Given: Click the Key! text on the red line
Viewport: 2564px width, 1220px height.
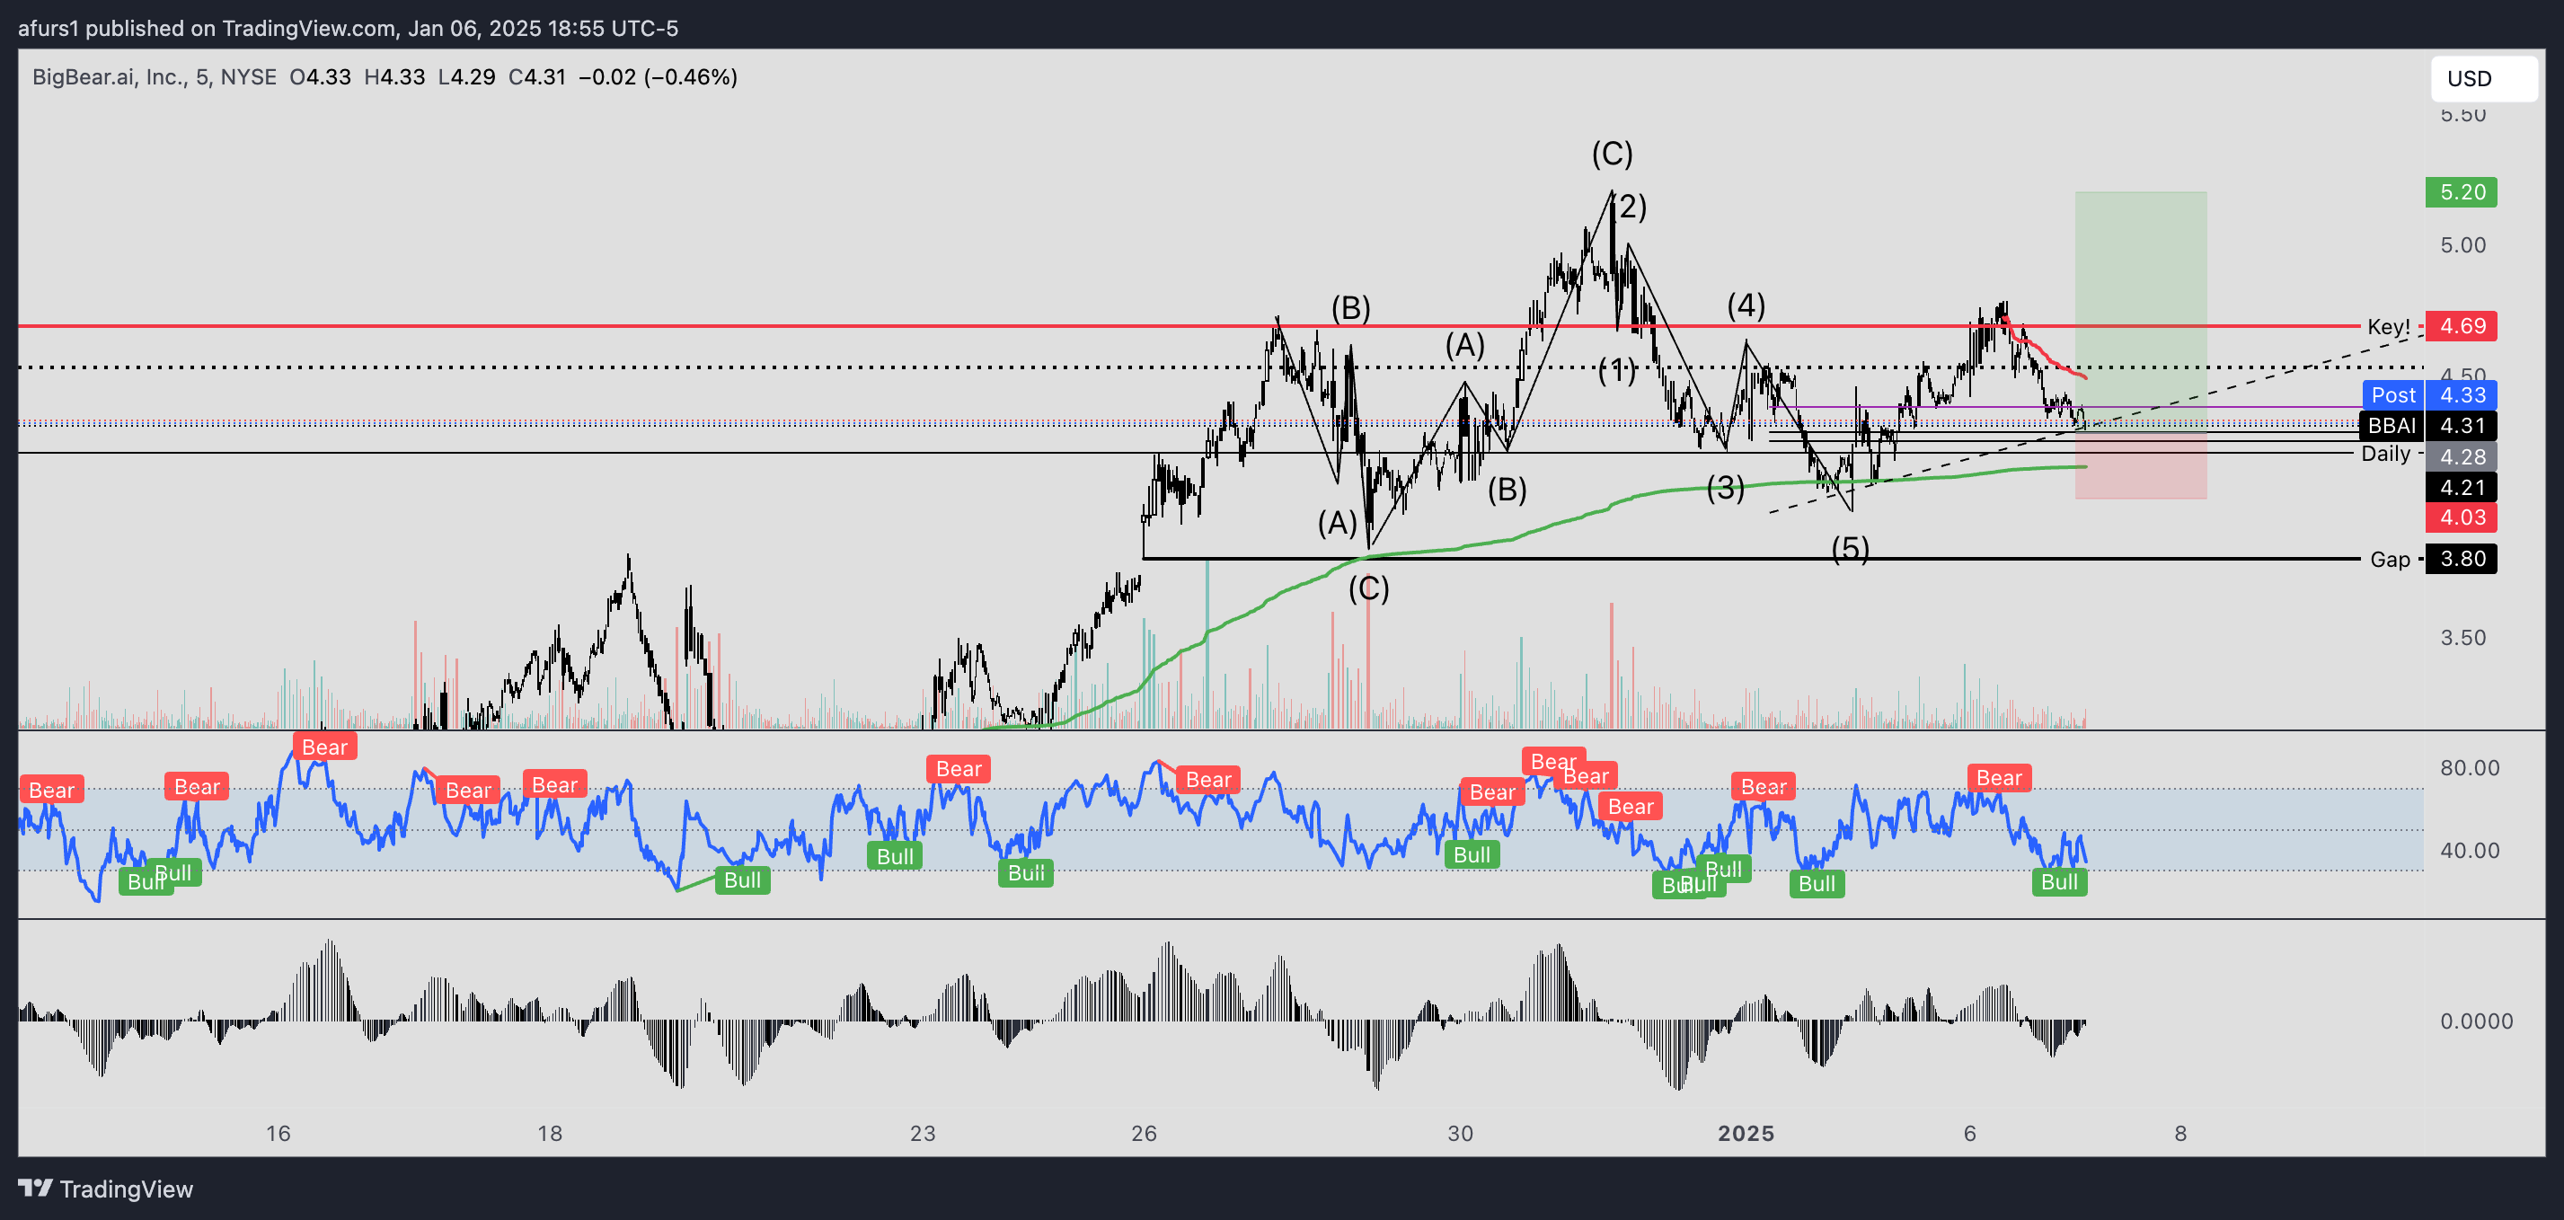Looking at the screenshot, I should tap(2388, 326).
